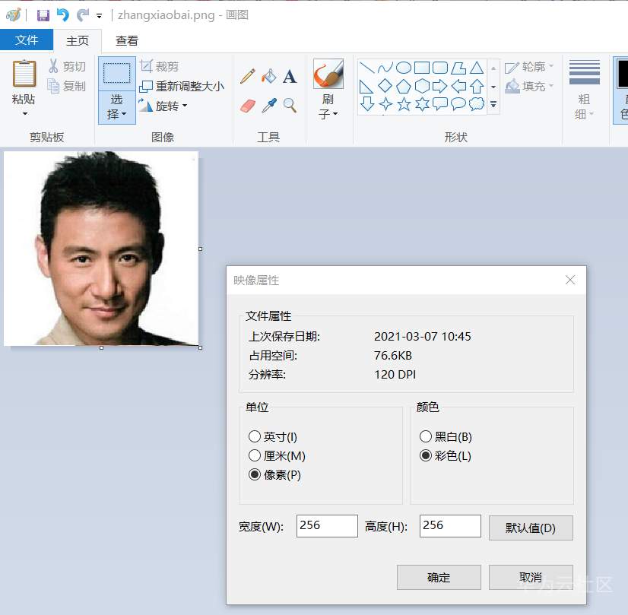Select the Fill with color bucket tool
Screen dimensions: 628x615
tap(269, 76)
